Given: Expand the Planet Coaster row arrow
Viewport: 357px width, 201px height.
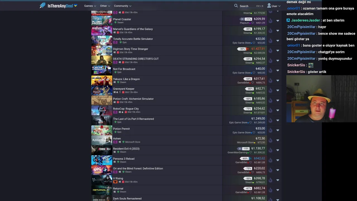Looking at the screenshot, I should 278,21.
